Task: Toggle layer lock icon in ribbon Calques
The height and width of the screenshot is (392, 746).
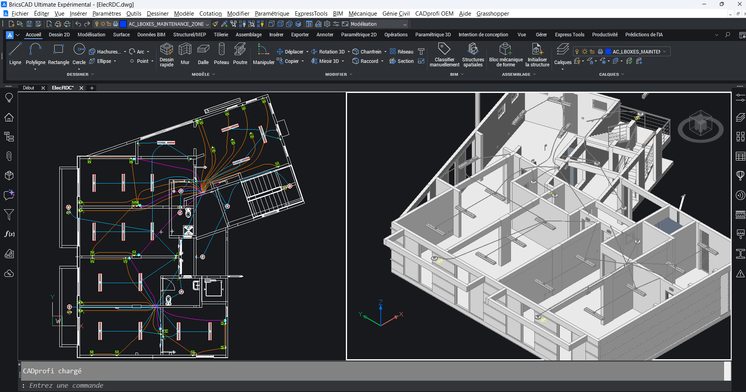Action: (592, 52)
